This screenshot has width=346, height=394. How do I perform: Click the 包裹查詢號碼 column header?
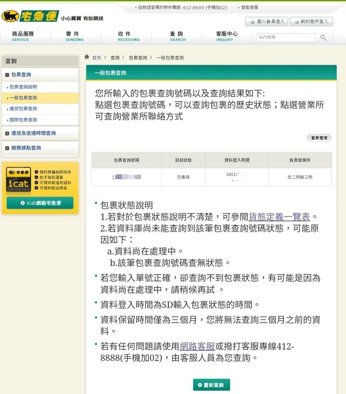(x=127, y=160)
